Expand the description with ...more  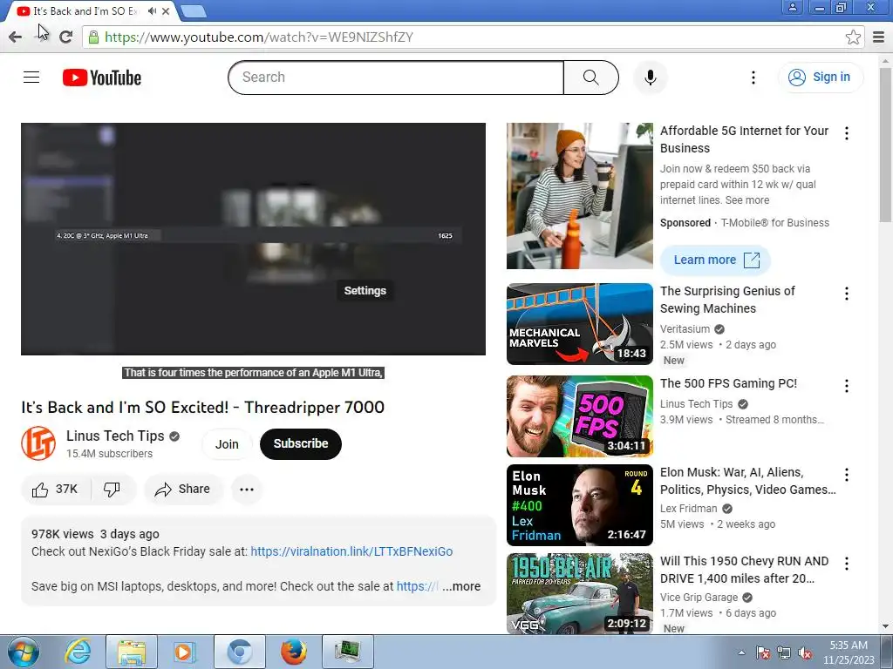tap(461, 586)
